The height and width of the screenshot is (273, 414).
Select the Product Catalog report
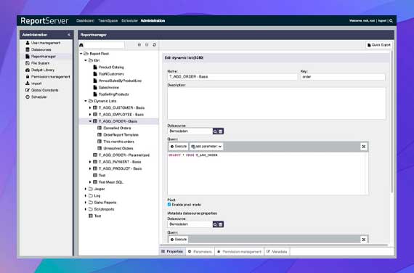point(111,68)
